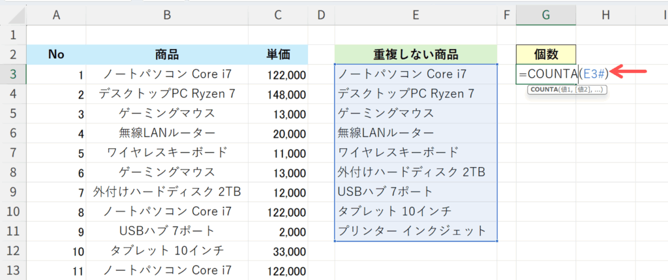Click the プリンター インクジェット cell
The width and height of the screenshot is (668, 280).
click(x=412, y=230)
